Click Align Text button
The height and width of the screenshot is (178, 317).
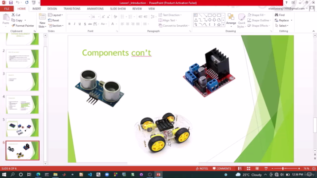pos(168,20)
